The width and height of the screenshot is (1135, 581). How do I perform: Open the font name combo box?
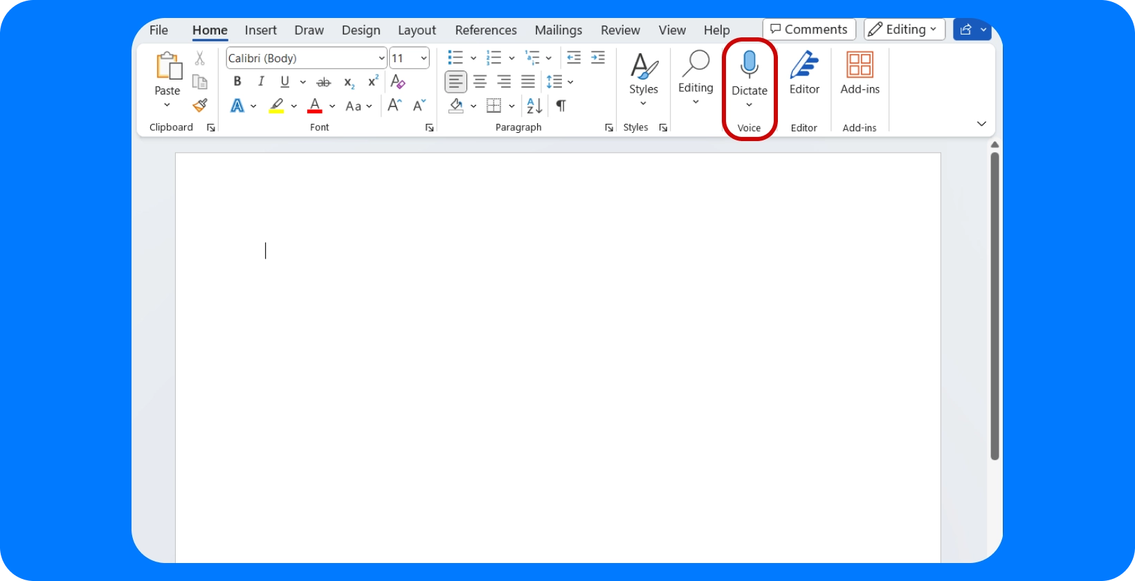[307, 58]
